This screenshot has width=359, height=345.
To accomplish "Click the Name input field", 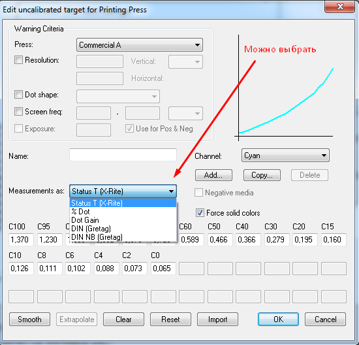I will 123,155.
